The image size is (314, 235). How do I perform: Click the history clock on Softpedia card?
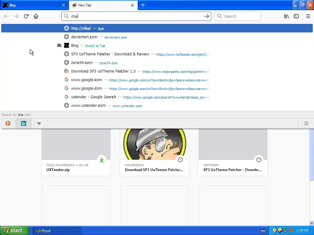point(259,160)
